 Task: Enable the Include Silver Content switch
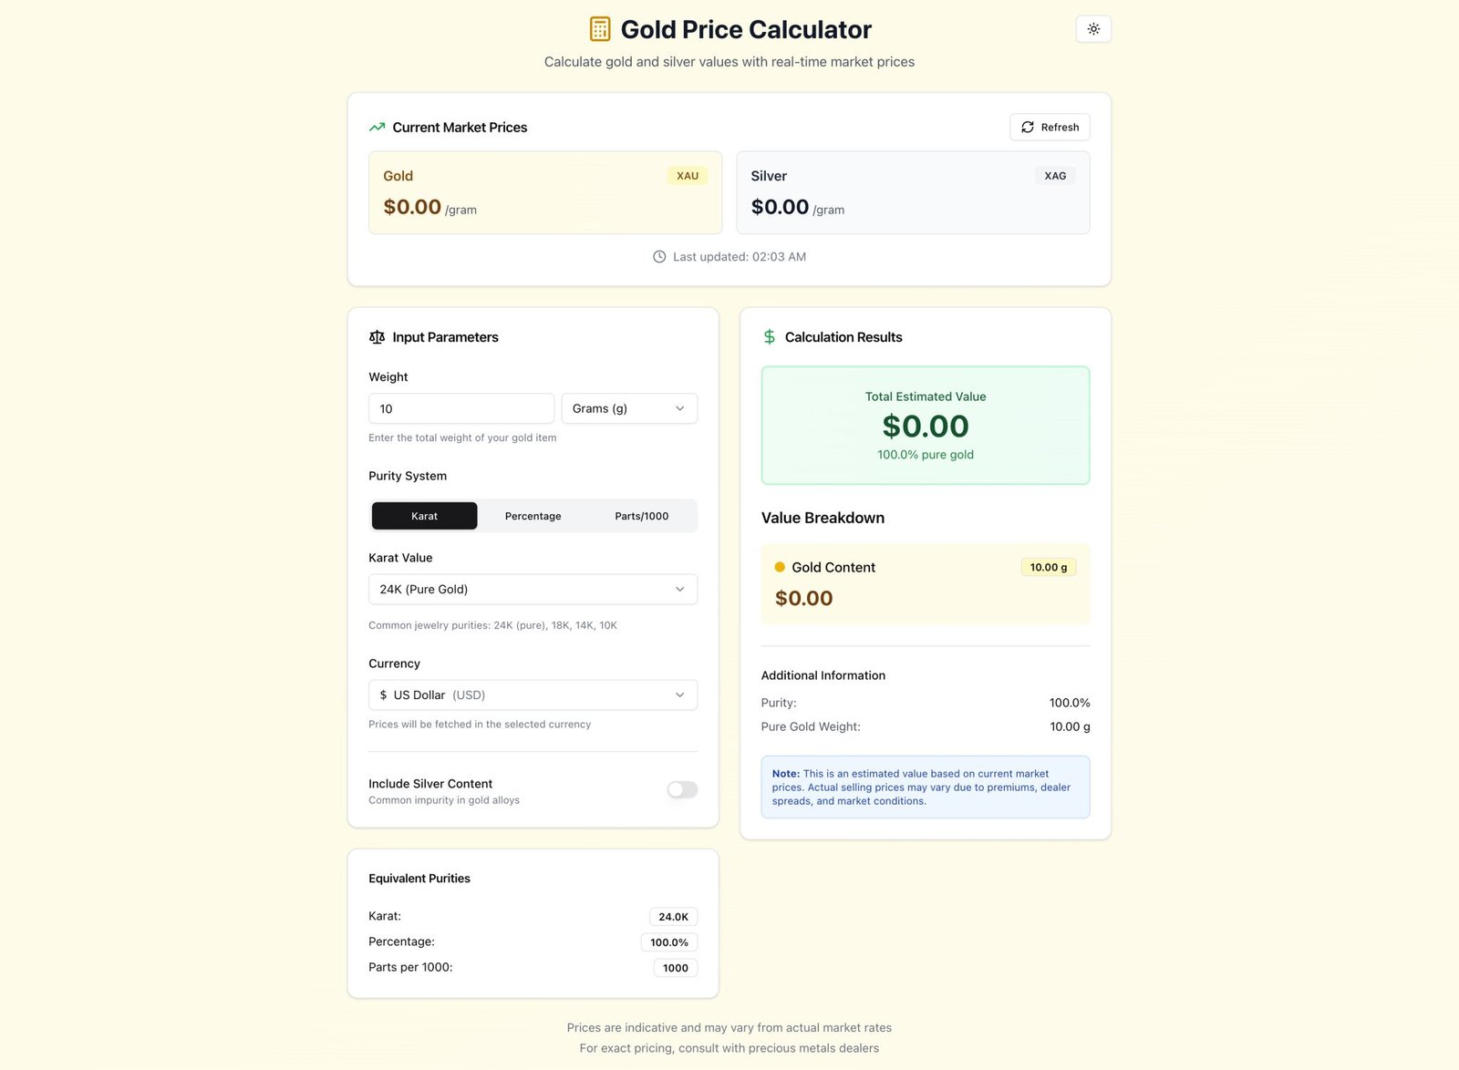coord(682,790)
